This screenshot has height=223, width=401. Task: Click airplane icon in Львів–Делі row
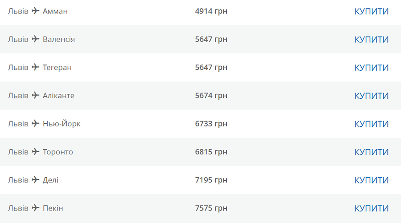pyautogui.click(x=36, y=180)
